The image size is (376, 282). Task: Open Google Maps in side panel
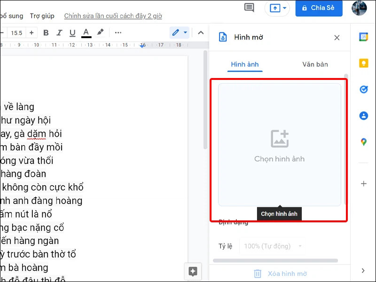(363, 142)
